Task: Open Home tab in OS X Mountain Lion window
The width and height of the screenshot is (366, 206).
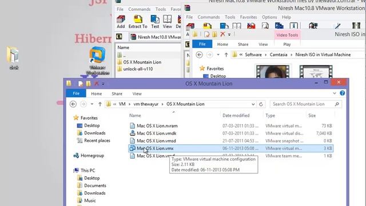Action: pyautogui.click(x=97, y=94)
